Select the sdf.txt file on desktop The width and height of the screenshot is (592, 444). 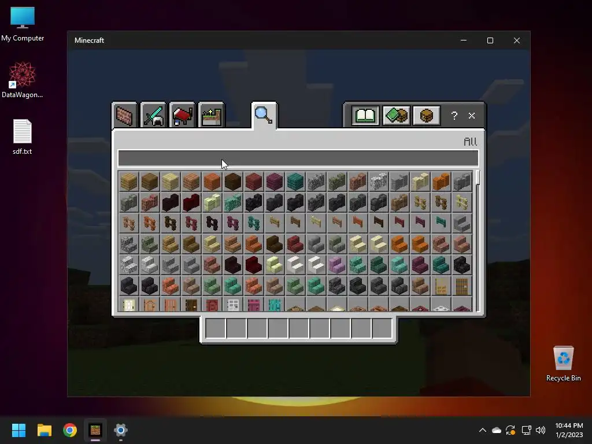(23, 136)
